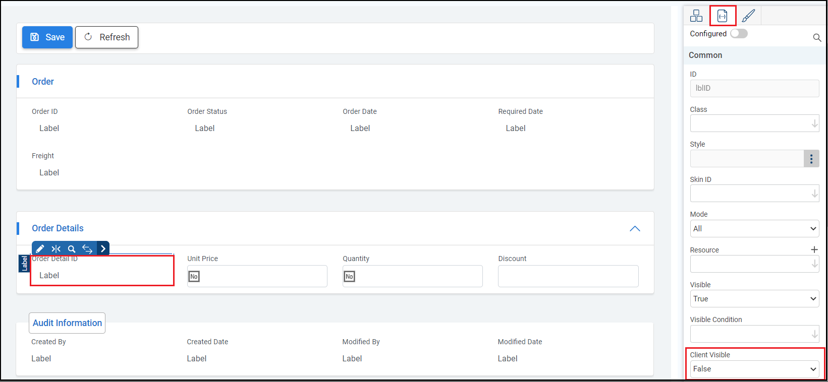The width and height of the screenshot is (828, 382).
Task: Open the Mode dropdown showing All
Action: [754, 229]
